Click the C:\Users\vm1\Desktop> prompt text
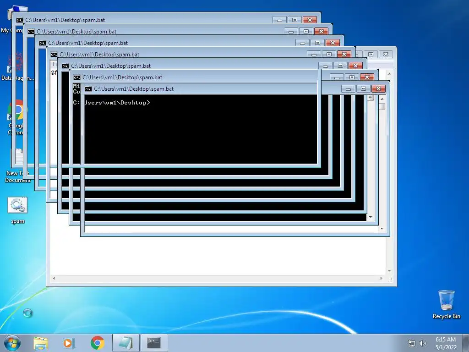 (x=112, y=103)
